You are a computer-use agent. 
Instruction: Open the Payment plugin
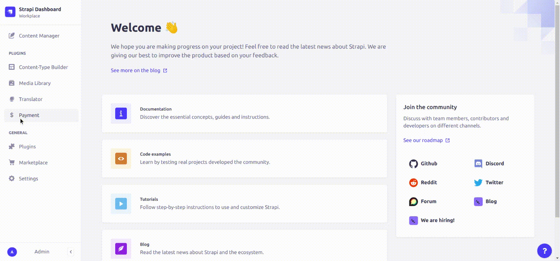(x=41, y=115)
